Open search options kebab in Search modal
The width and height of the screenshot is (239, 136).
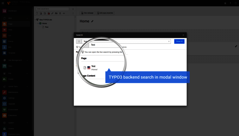(x=79, y=41)
